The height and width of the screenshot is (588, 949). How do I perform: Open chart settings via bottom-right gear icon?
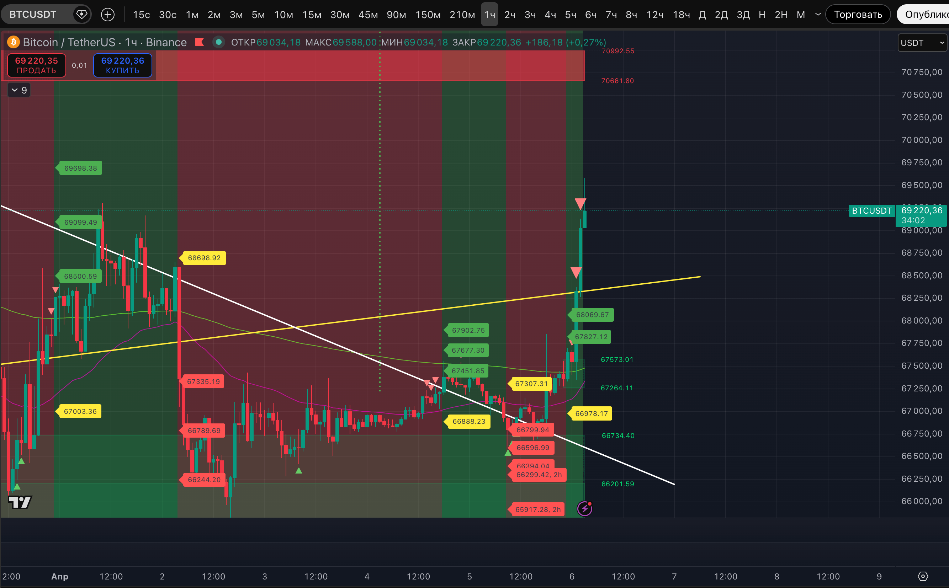click(x=923, y=576)
